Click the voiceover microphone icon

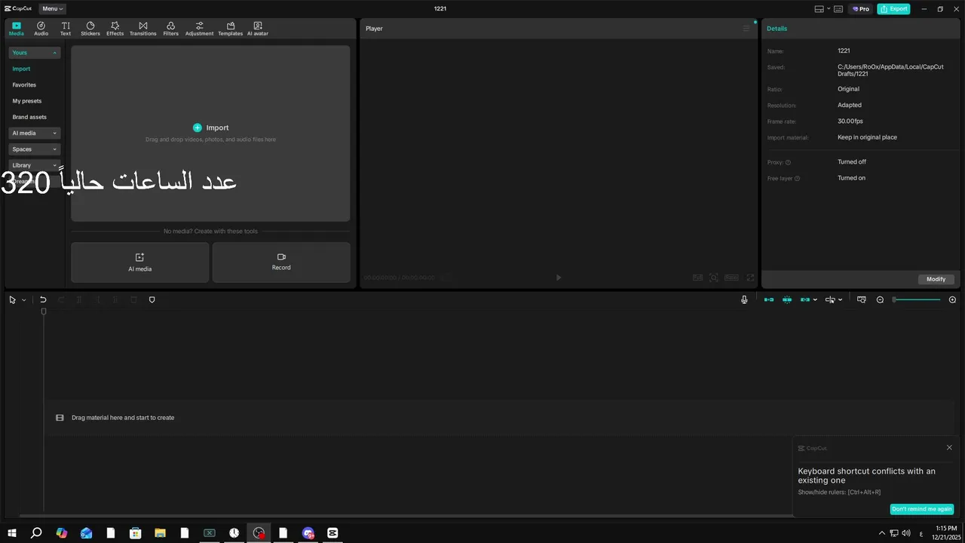click(744, 300)
